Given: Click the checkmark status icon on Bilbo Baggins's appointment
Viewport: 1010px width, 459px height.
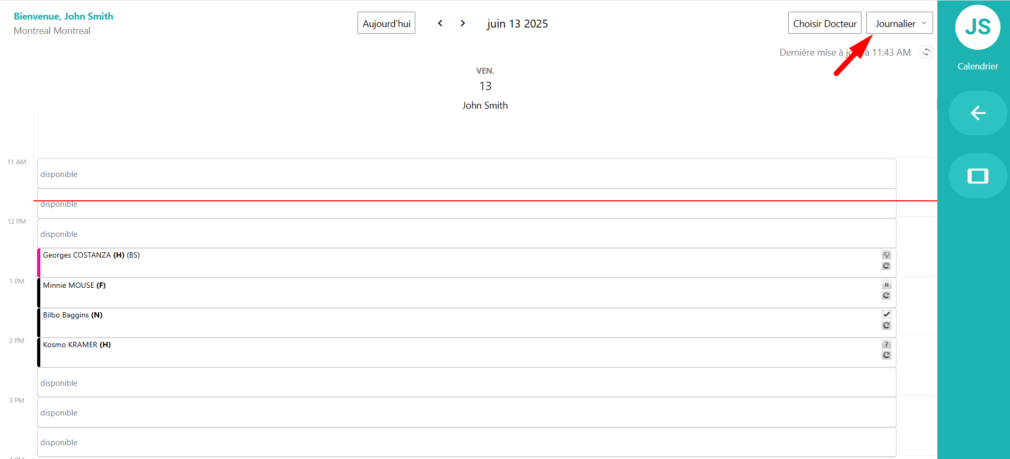Looking at the screenshot, I should click(x=886, y=314).
